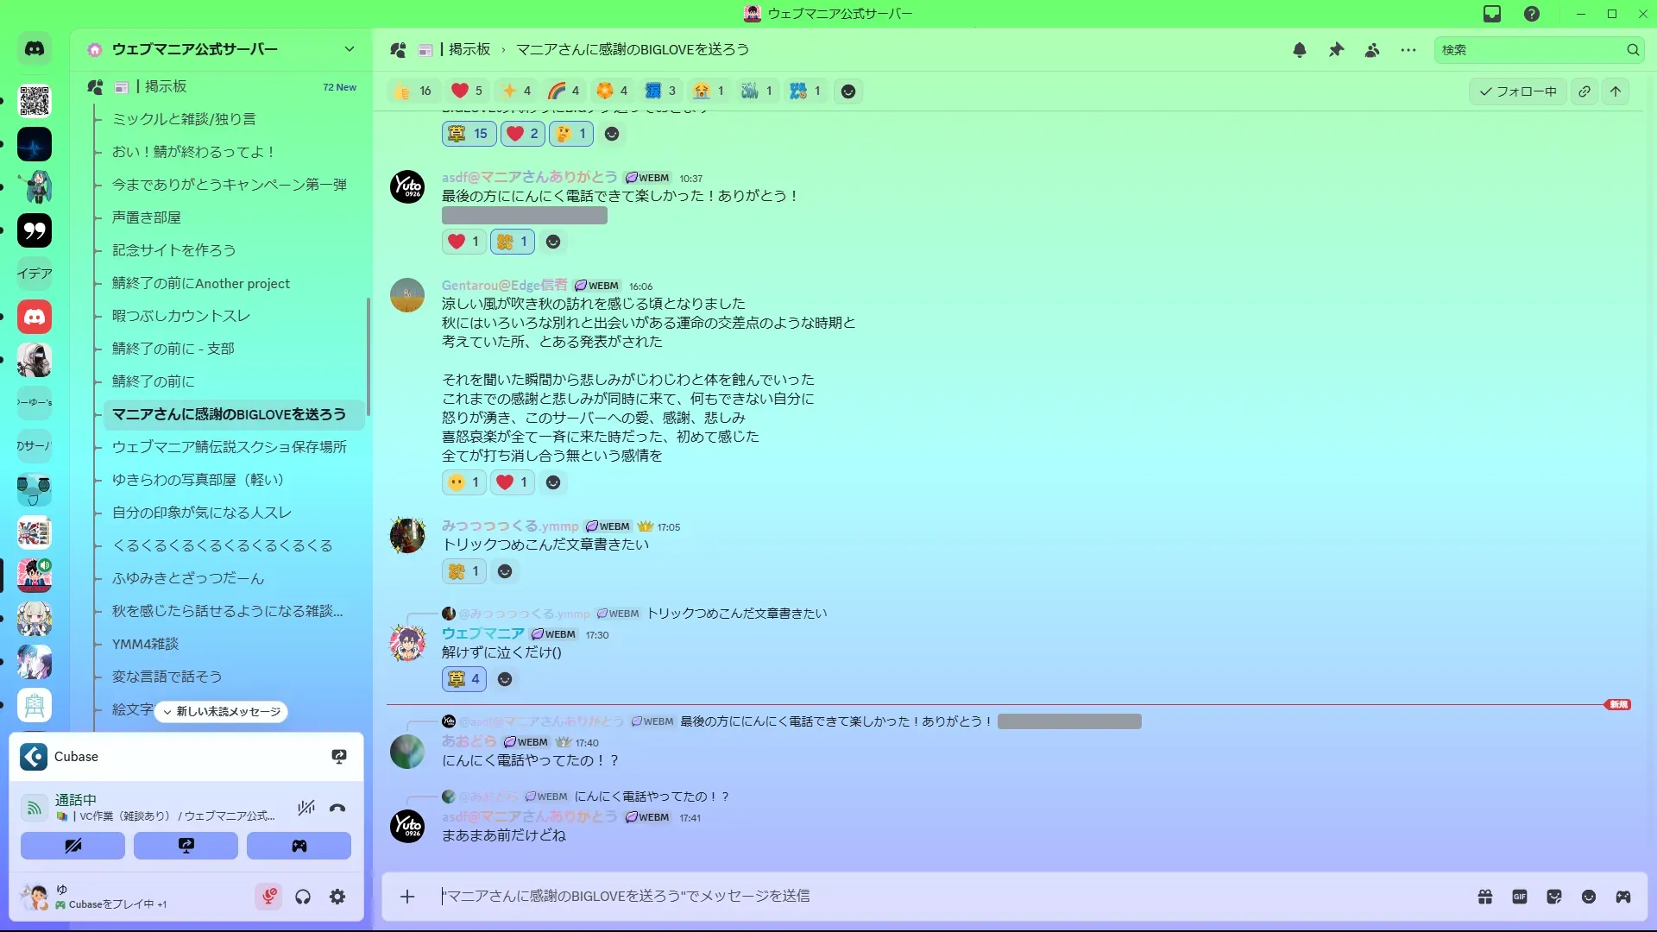Open the GIF picker
The image size is (1657, 932).
[x=1520, y=897]
